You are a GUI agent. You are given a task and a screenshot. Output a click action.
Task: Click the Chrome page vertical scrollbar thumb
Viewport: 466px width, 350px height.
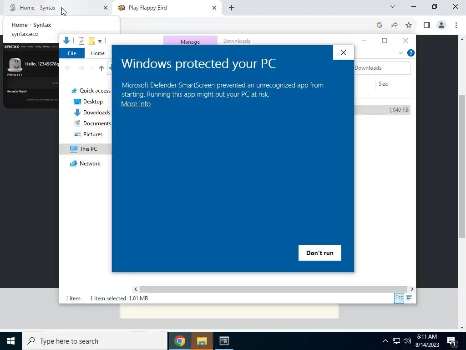tap(462, 166)
